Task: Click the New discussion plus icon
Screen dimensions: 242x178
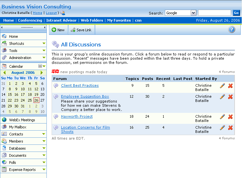Action: point(54,30)
